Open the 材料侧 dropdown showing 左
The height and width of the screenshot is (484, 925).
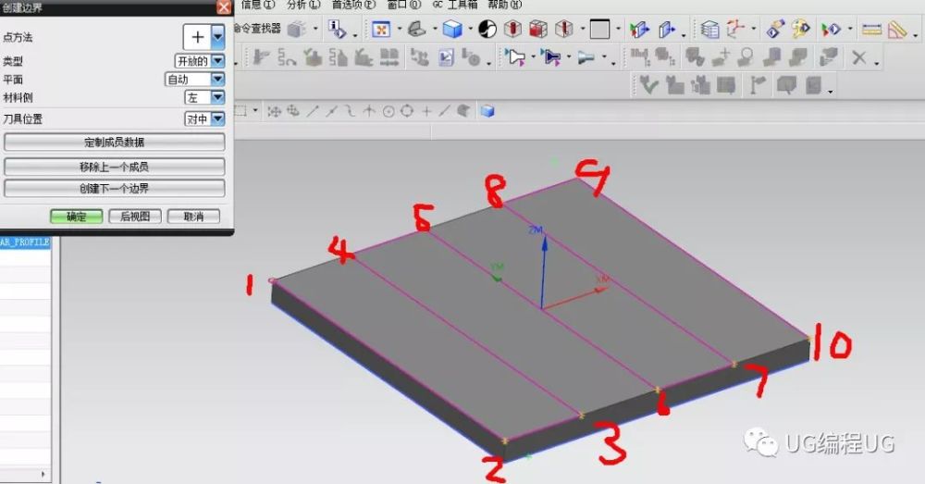click(204, 97)
